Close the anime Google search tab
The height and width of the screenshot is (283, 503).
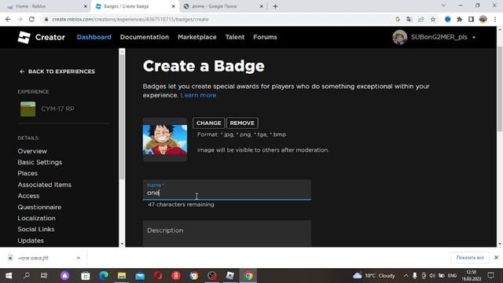[261, 6]
